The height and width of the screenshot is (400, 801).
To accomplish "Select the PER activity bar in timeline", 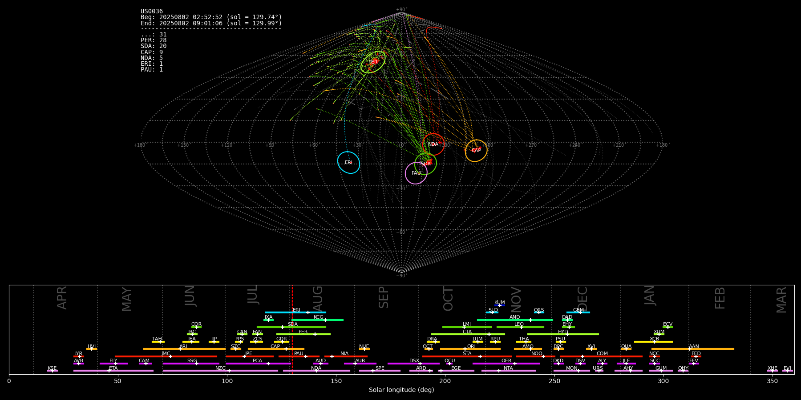I will click(303, 334).
